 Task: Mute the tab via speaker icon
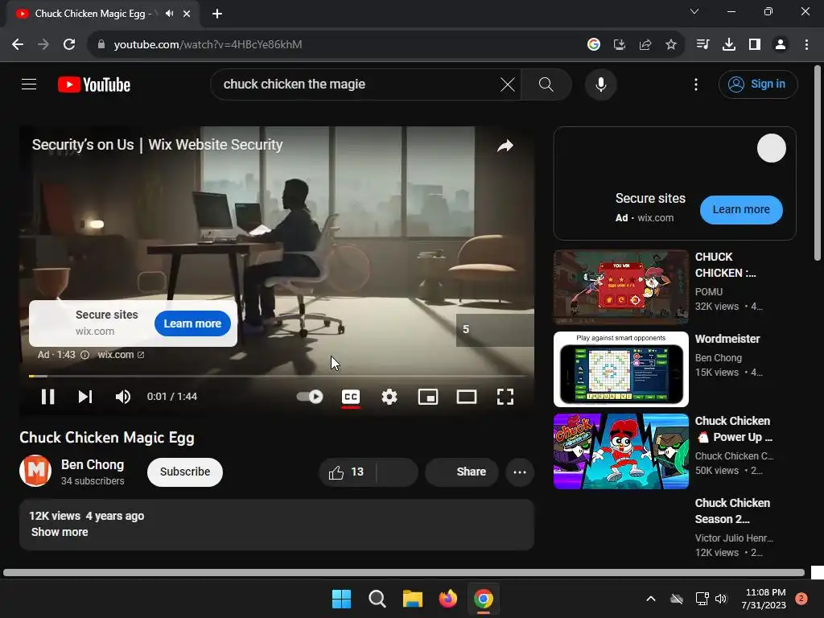pyautogui.click(x=169, y=14)
